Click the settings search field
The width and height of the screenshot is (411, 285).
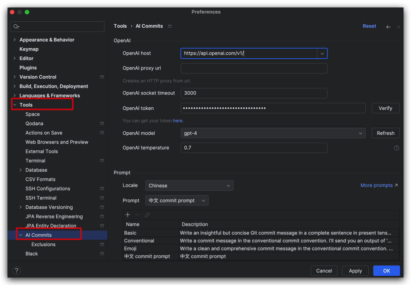click(x=57, y=27)
